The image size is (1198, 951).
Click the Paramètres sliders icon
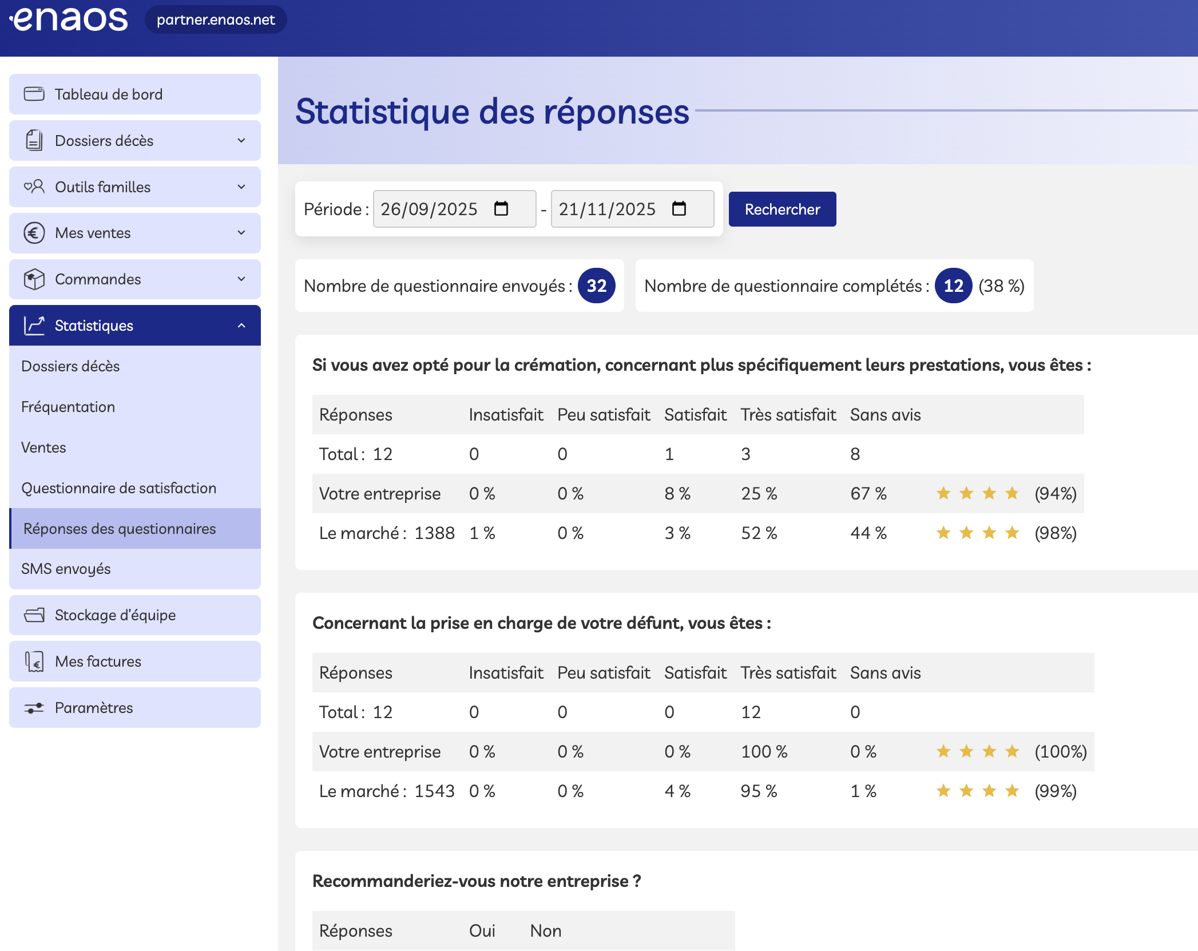click(34, 708)
